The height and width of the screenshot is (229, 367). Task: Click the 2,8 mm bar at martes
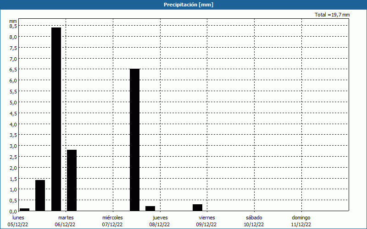72,180
